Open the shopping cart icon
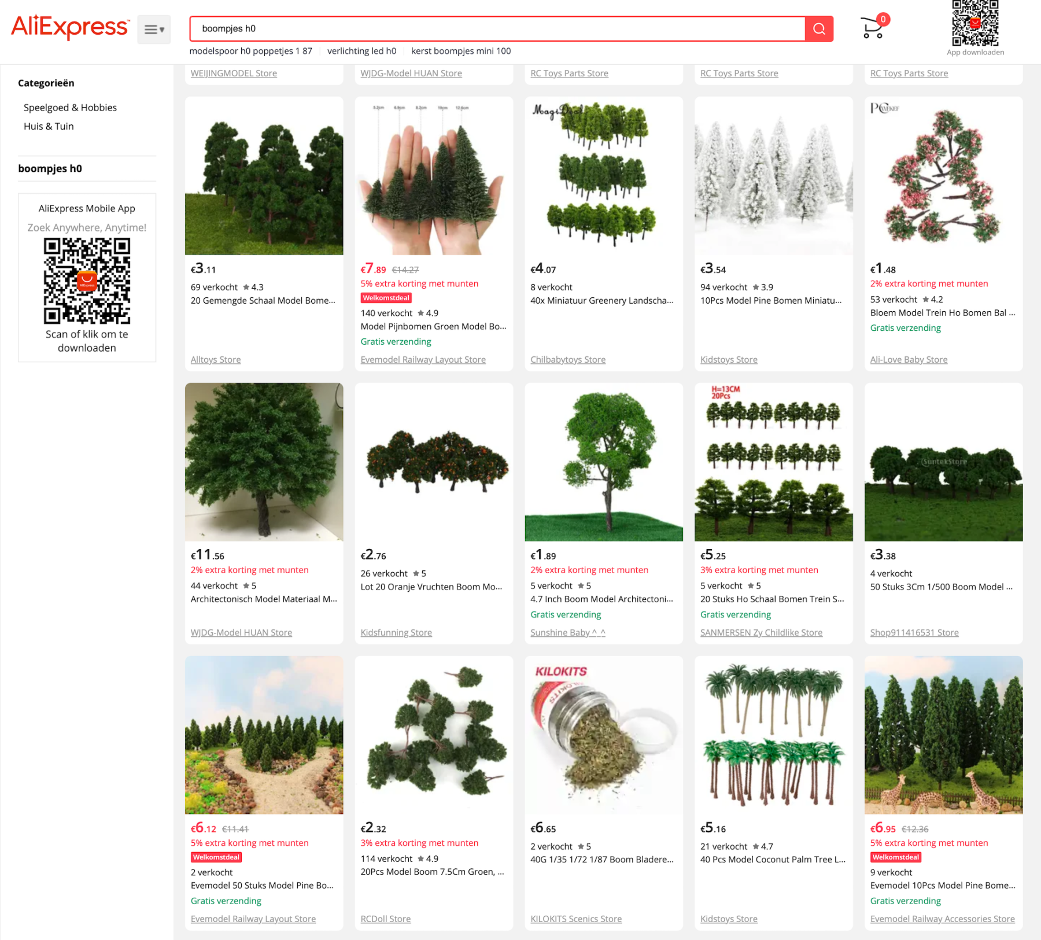The image size is (1041, 940). [x=873, y=28]
